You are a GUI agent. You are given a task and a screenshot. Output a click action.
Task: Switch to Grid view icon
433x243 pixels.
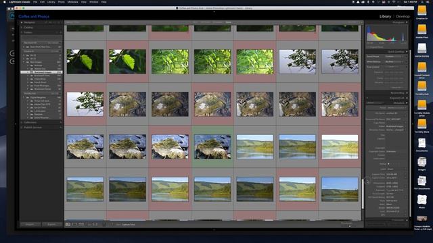(x=68, y=225)
